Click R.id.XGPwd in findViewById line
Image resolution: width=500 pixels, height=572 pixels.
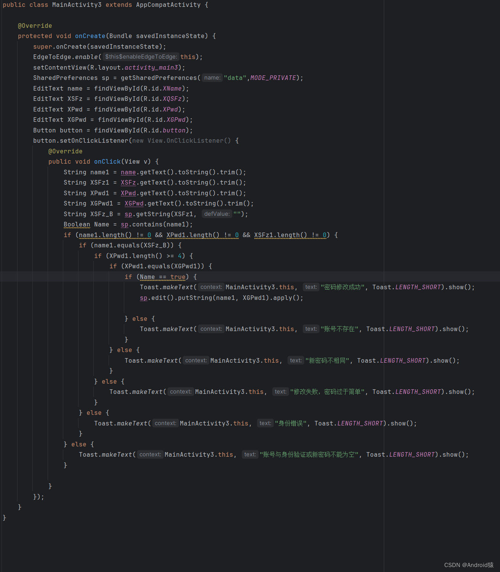(x=166, y=120)
